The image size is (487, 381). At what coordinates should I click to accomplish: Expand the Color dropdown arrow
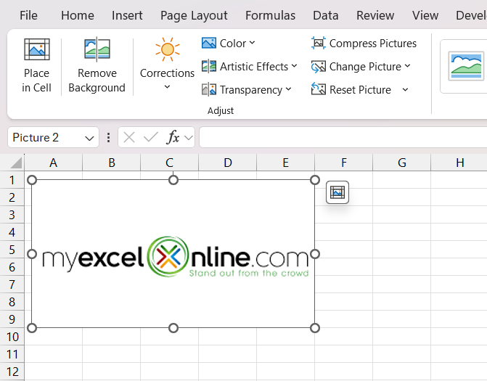coord(252,43)
